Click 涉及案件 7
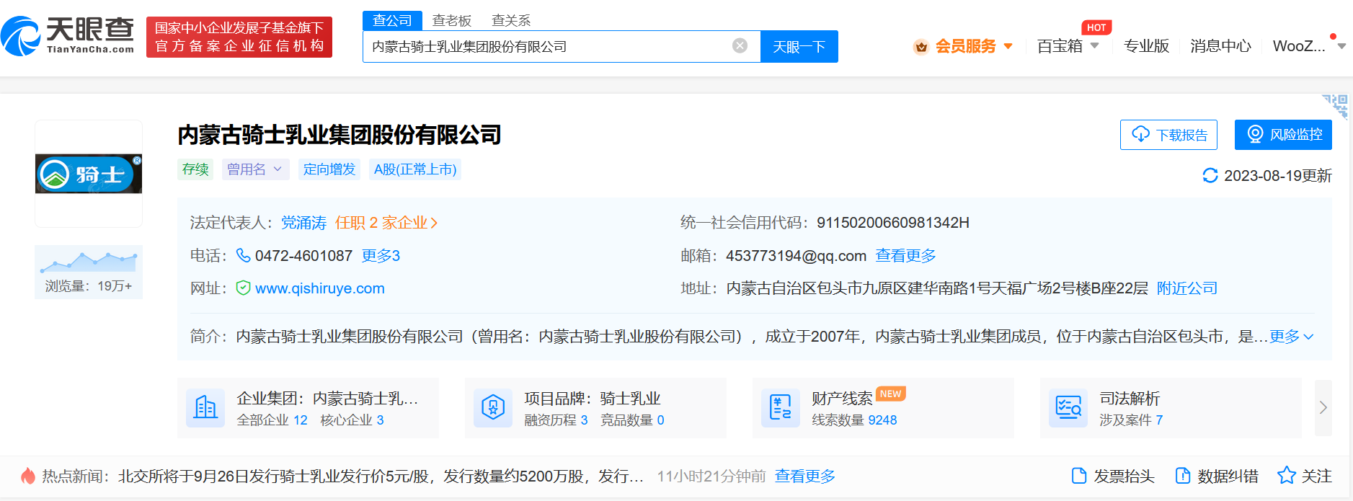 (1131, 420)
